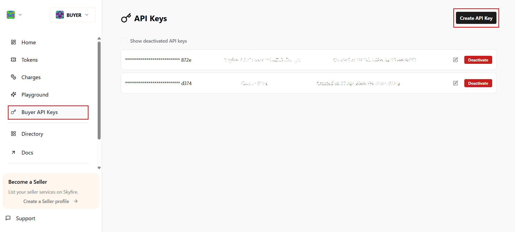
Task: Open the external Docs link
Action: (27, 153)
